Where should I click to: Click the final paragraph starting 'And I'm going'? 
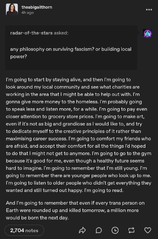click(x=75, y=210)
